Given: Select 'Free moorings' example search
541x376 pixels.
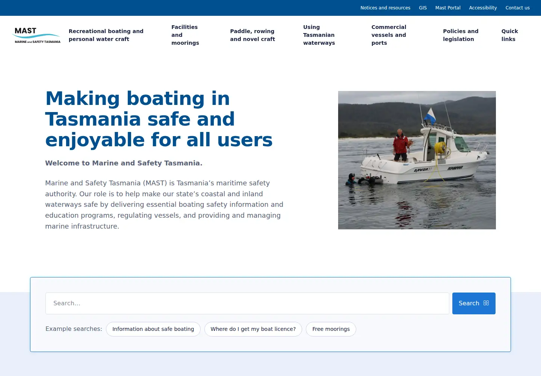Looking at the screenshot, I should [331, 329].
